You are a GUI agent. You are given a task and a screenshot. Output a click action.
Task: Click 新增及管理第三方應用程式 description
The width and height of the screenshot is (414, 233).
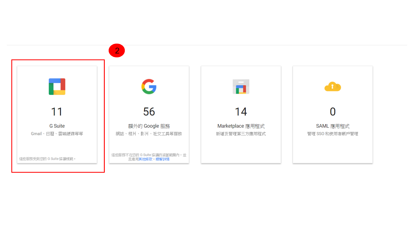coord(241,134)
